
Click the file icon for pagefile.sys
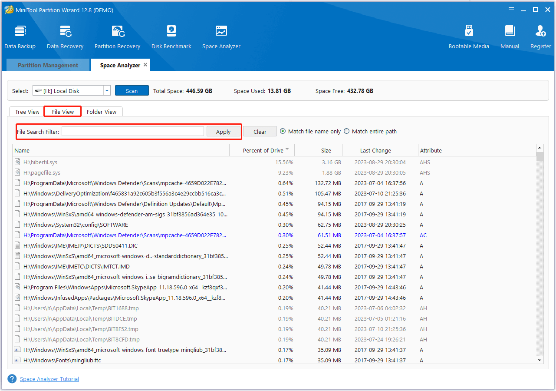[17, 172]
